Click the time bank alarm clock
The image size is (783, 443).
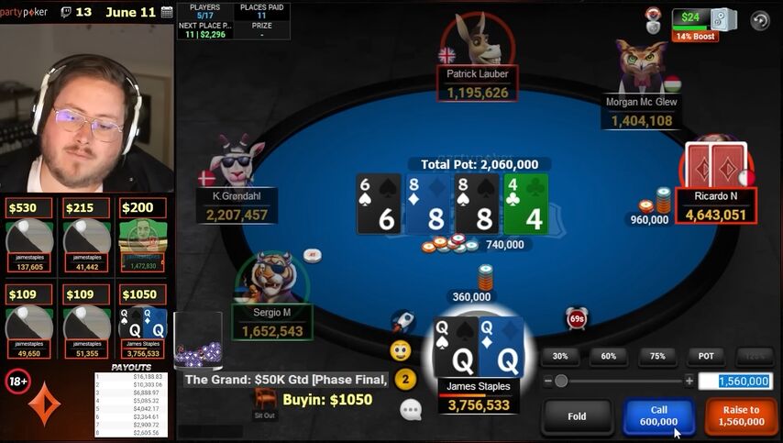click(x=577, y=318)
